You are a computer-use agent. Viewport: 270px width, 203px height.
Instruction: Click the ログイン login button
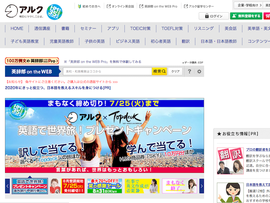pos(214,16)
